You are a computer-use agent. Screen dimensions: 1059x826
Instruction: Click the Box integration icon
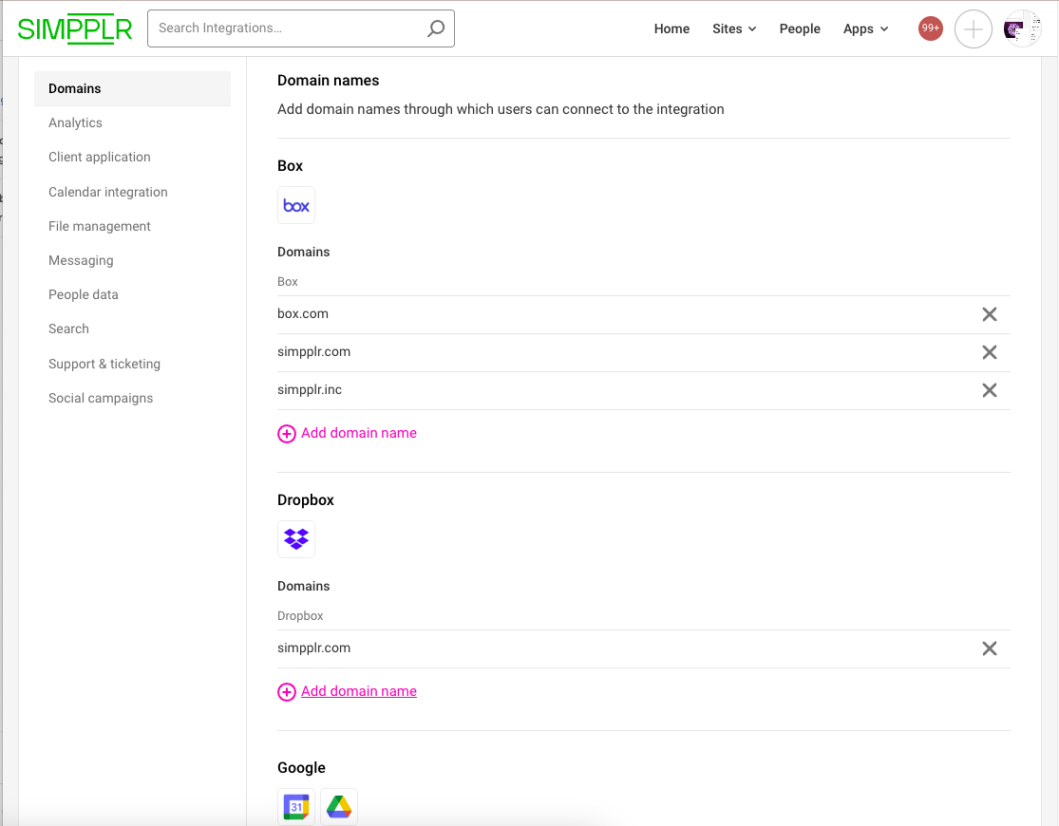(x=295, y=205)
